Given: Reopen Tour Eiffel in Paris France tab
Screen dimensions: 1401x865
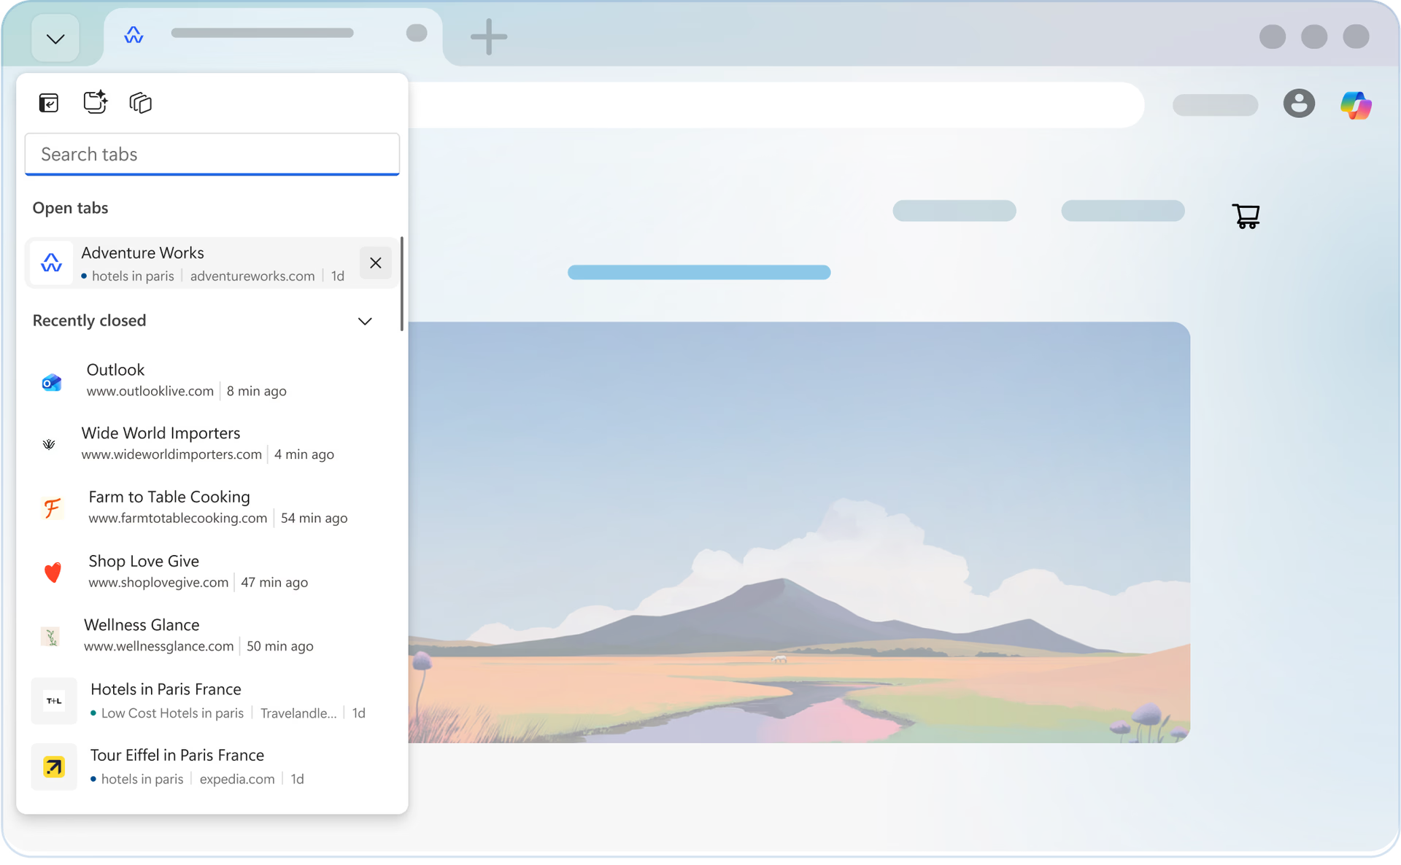Looking at the screenshot, I should (x=212, y=767).
